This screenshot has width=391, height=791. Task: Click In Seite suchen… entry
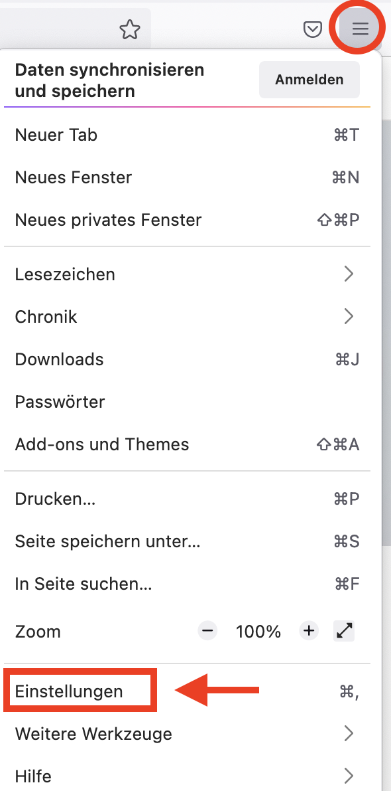click(187, 584)
